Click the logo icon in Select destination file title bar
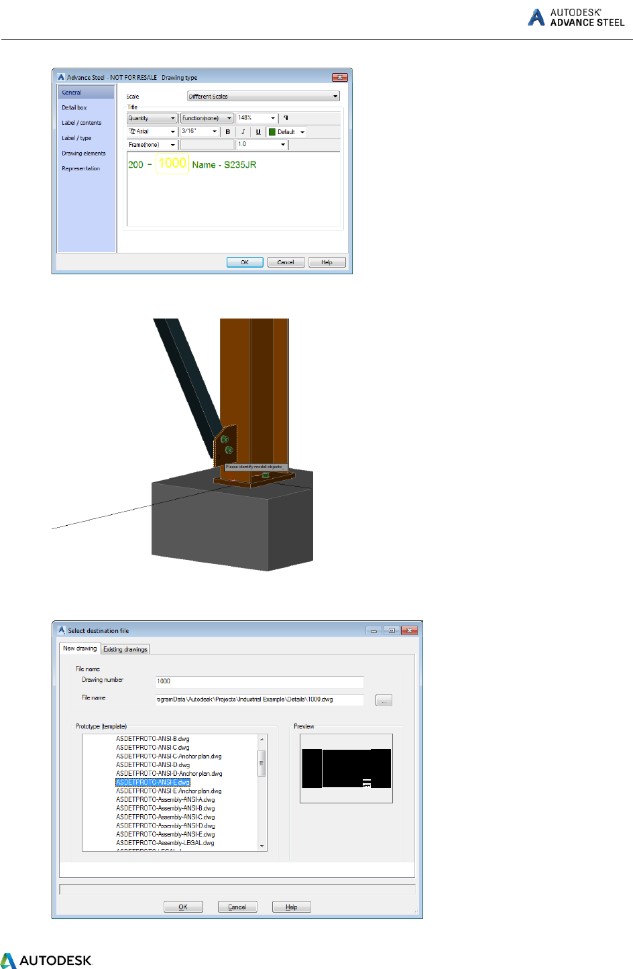Image resolution: width=633 pixels, height=969 pixels. click(62, 630)
